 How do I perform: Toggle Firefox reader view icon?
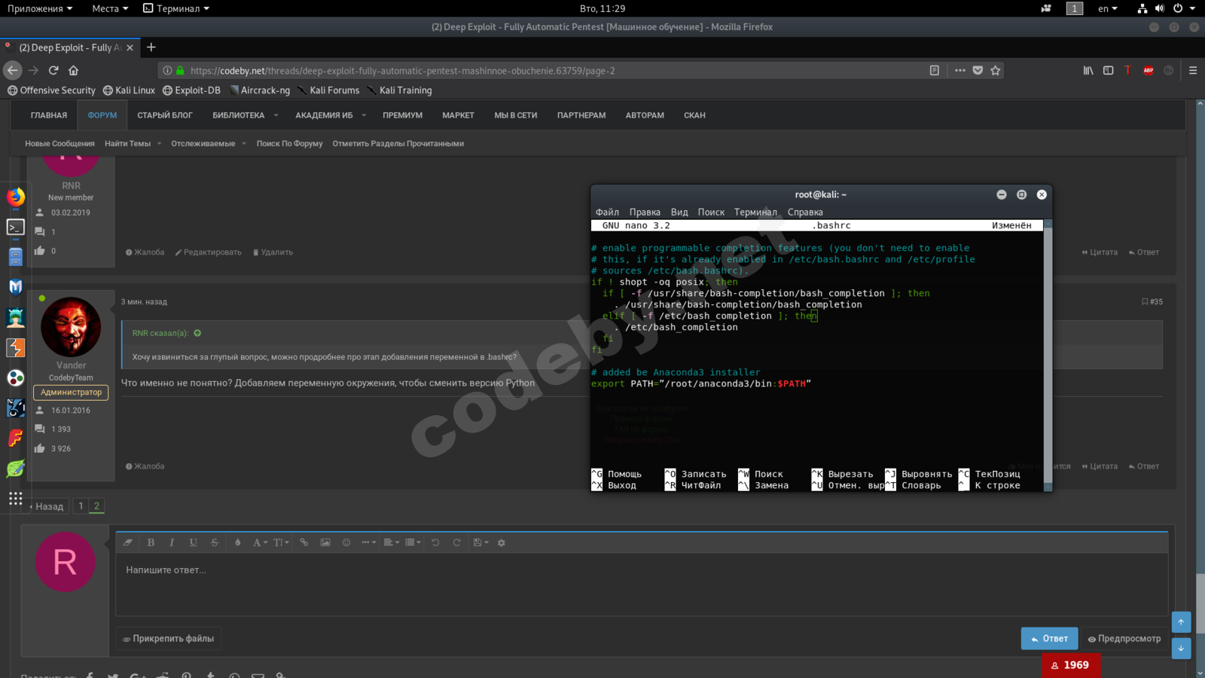[x=935, y=70]
